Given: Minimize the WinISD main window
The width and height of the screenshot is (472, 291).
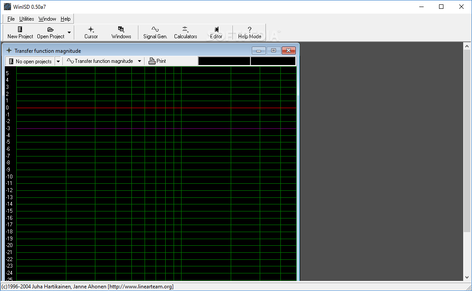Looking at the screenshot, I should click(x=421, y=7).
